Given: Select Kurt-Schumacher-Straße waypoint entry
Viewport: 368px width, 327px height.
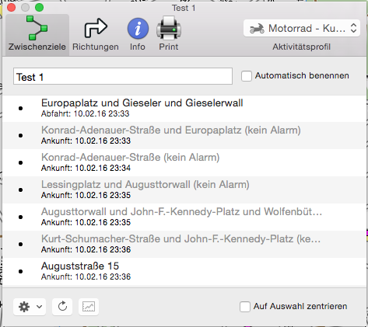Looking at the screenshot, I should pyautogui.click(x=184, y=244).
